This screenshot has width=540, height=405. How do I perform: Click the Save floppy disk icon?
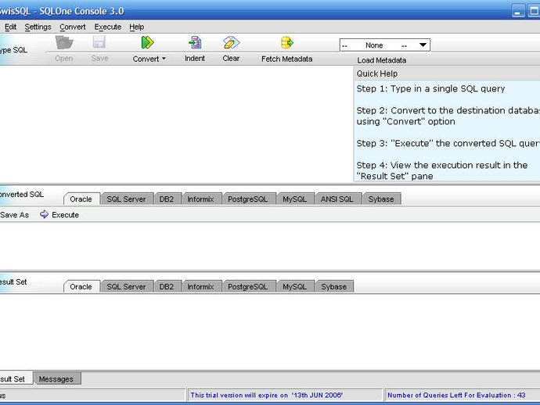tap(99, 43)
